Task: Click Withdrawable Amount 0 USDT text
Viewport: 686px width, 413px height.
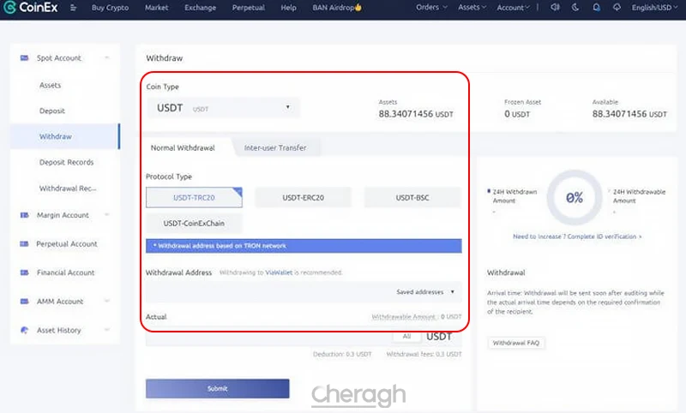Action: pyautogui.click(x=417, y=316)
